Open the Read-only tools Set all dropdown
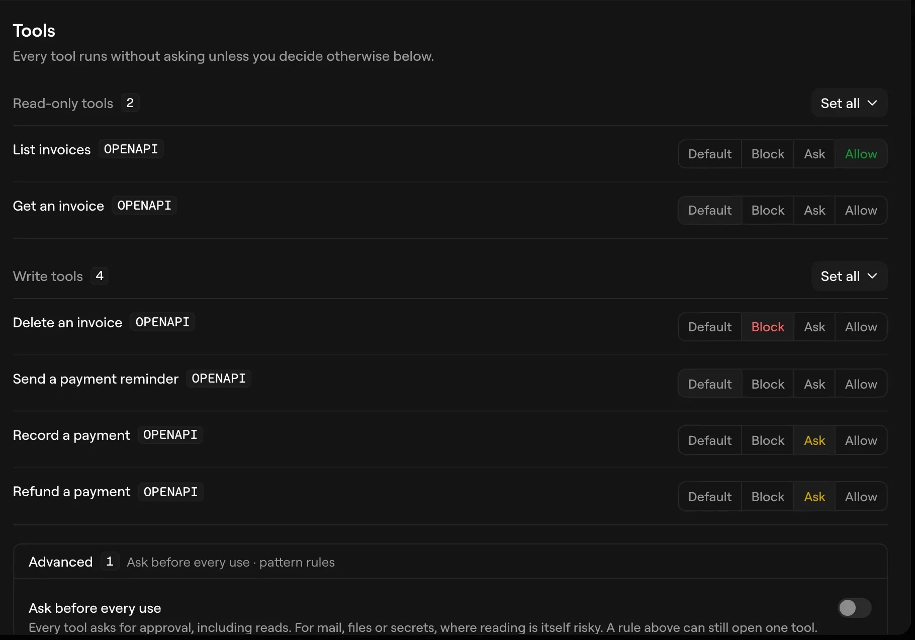This screenshot has height=640, width=915. click(x=849, y=103)
